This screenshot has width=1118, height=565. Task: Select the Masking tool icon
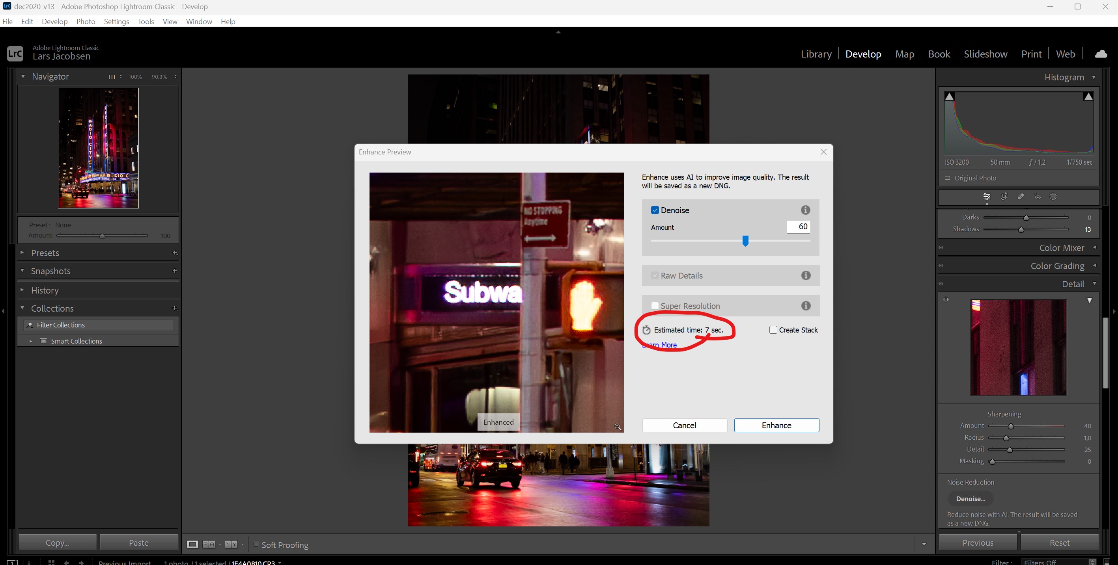(x=1053, y=197)
